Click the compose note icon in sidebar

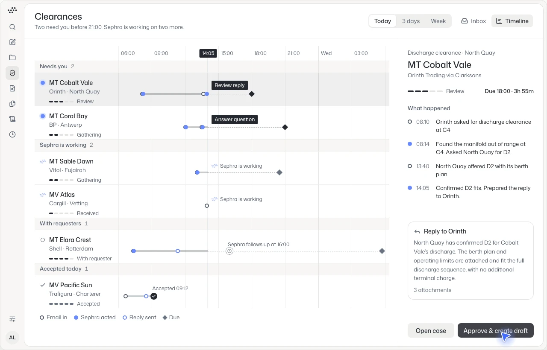tap(12, 42)
